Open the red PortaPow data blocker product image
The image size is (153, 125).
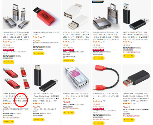pyautogui.click(x=46, y=15)
